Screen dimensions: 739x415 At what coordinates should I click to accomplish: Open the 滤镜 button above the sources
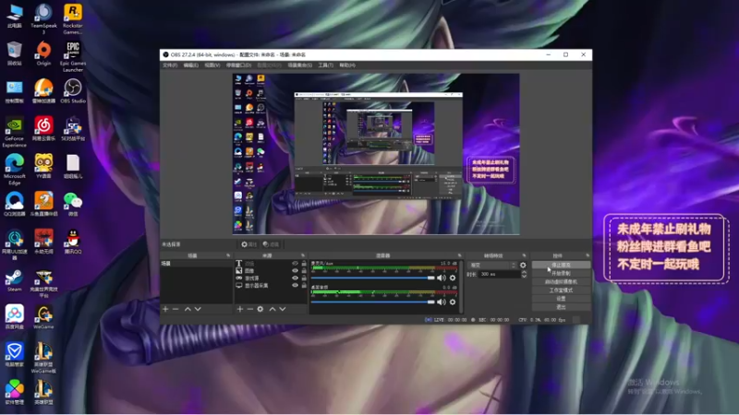tap(271, 244)
